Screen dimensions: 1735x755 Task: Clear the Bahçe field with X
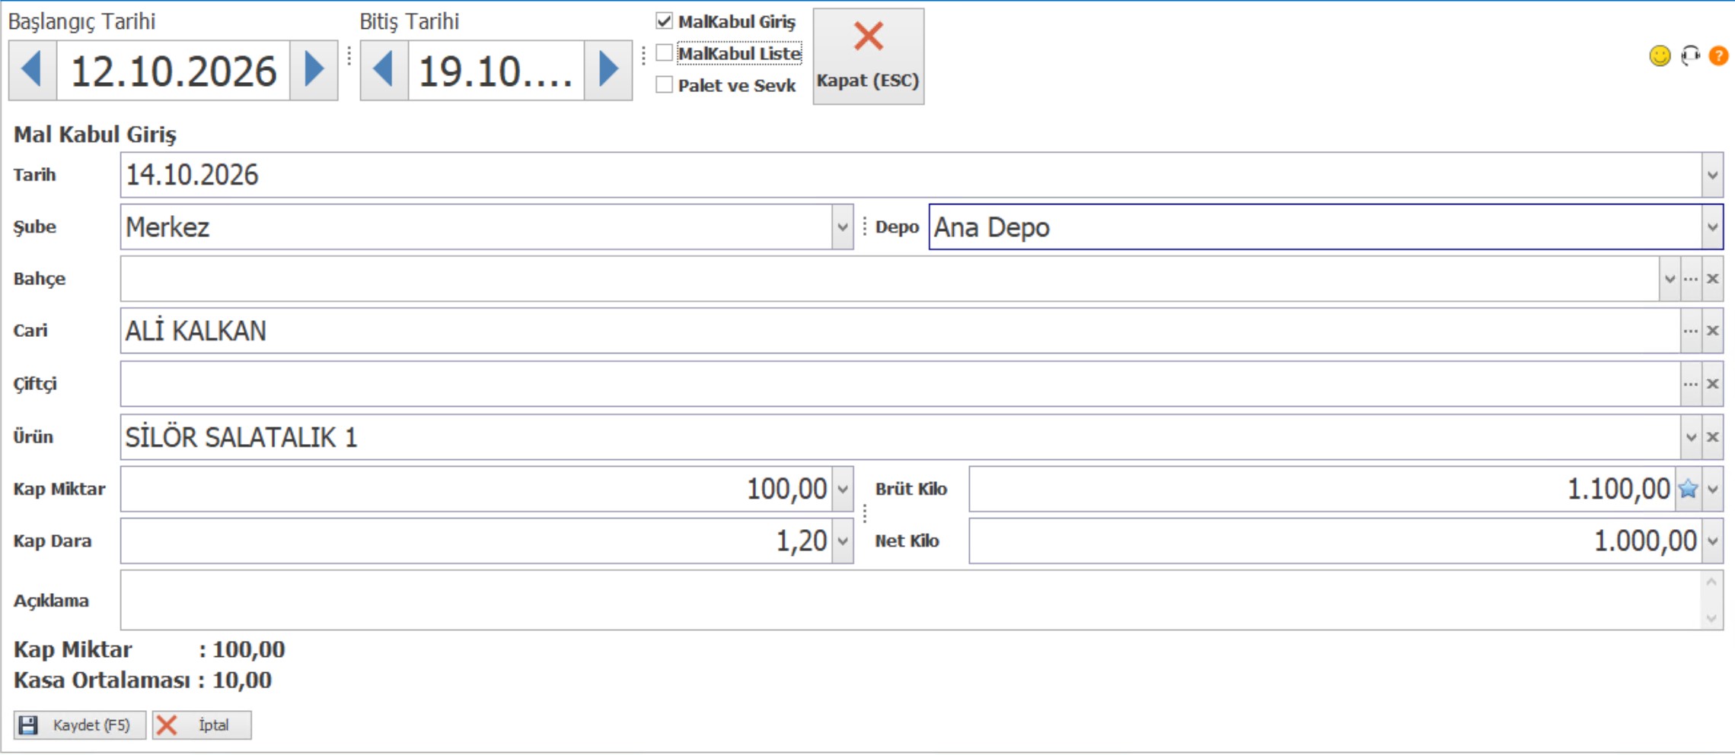(x=1712, y=279)
